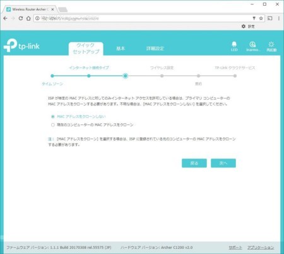Close the Wireless Router Archer tab
The height and width of the screenshot is (254, 284).
52,9
